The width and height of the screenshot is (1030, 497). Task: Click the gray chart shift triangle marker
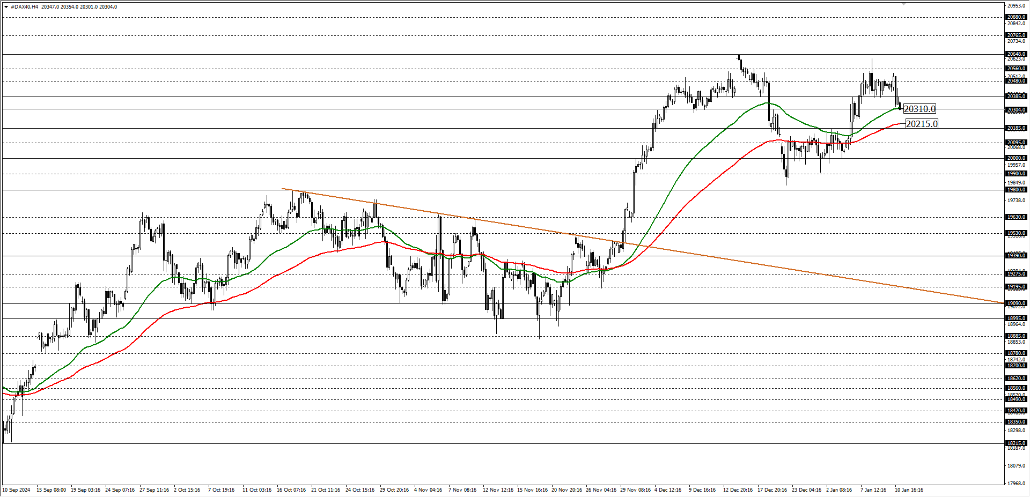(x=903, y=4)
